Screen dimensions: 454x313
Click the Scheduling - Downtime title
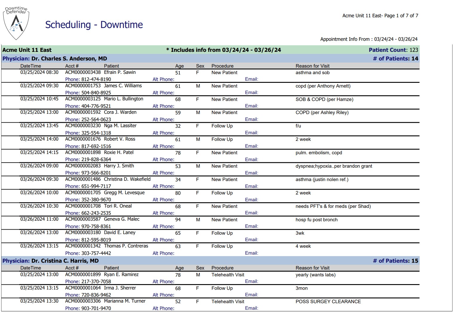pos(94,25)
